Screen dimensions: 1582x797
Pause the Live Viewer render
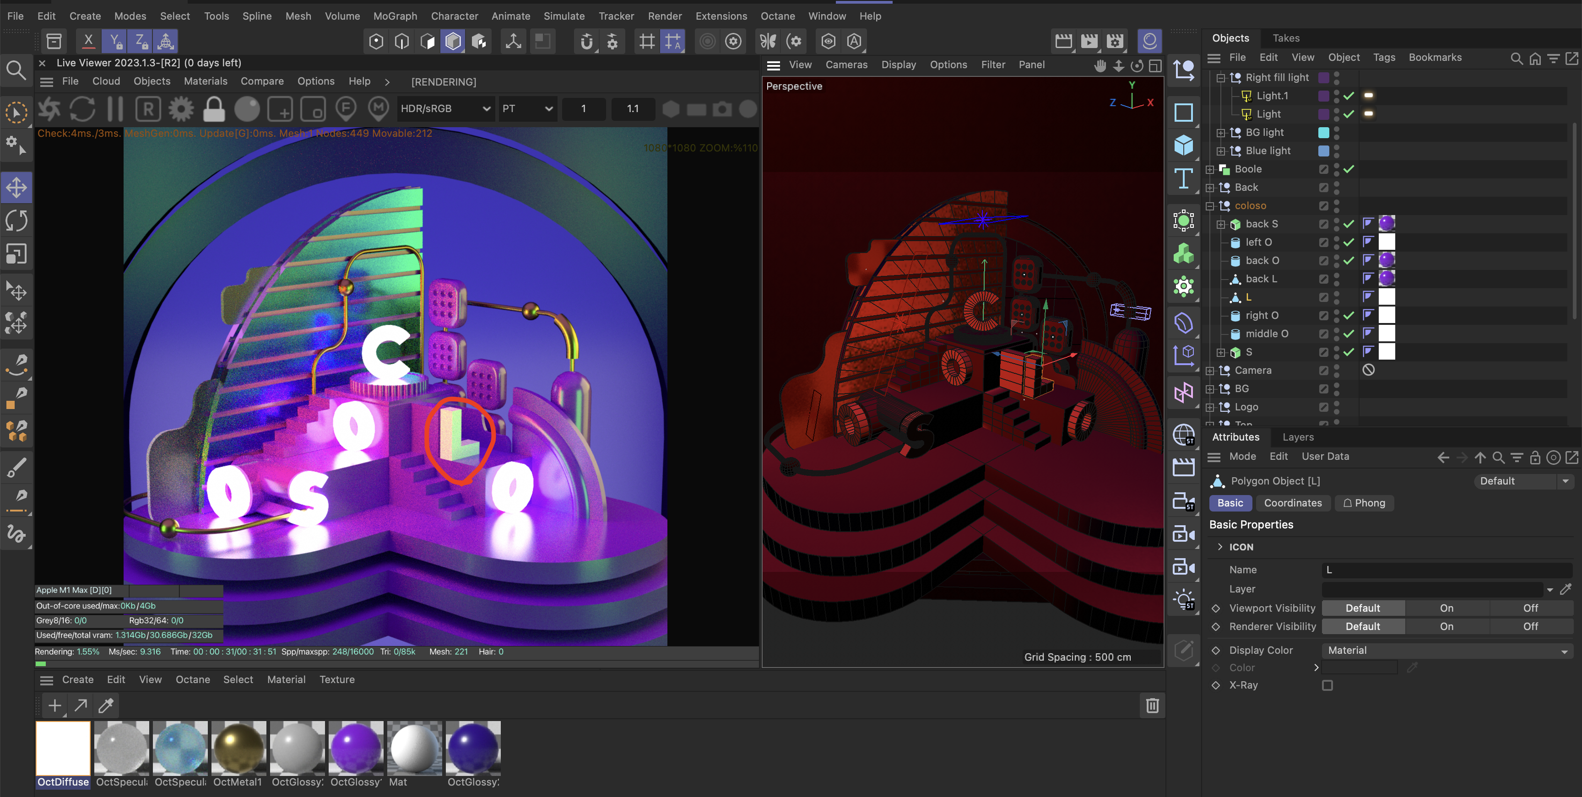point(115,109)
